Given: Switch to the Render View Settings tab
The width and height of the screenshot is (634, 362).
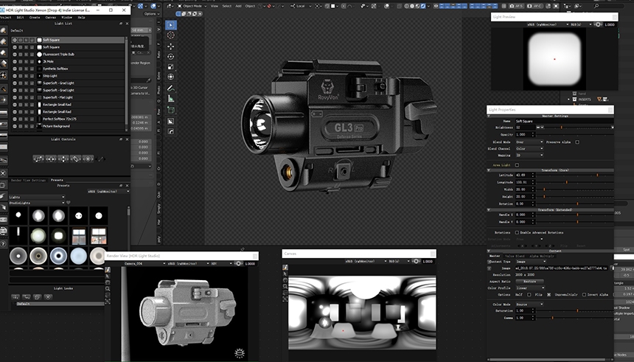Looking at the screenshot, I should pos(28,180).
